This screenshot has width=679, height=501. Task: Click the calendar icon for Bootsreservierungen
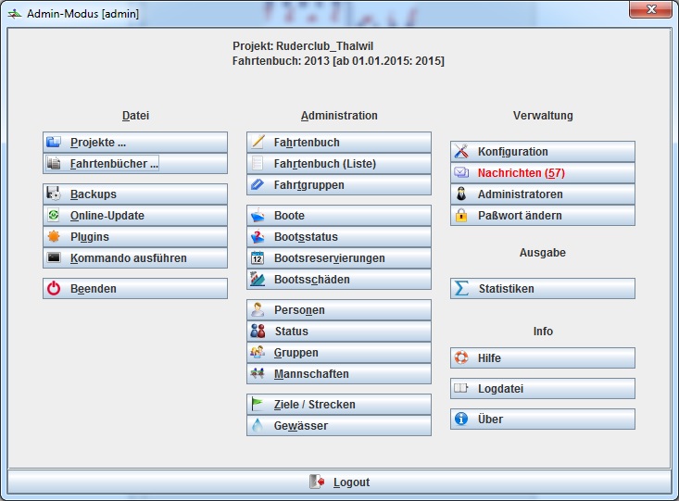[x=258, y=258]
